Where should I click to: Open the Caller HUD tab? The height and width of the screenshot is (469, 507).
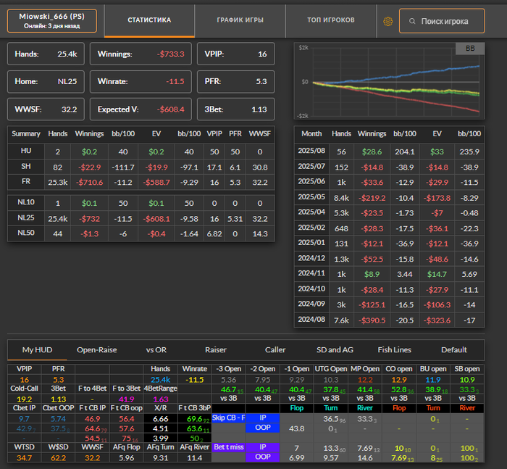[x=275, y=349]
